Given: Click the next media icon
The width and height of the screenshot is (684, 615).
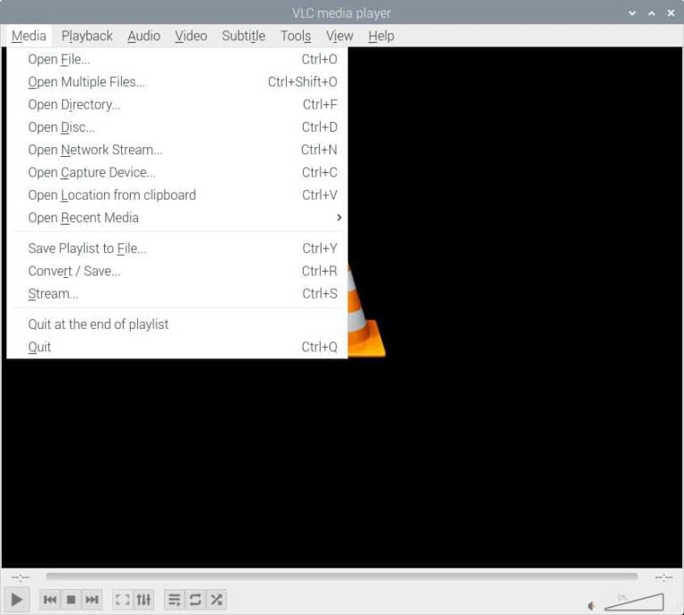Looking at the screenshot, I should [92, 600].
